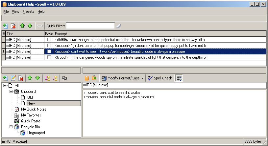The height and width of the screenshot is (146, 268).
Task: Sort clips by the Excerpt column header
Action: (160, 34)
